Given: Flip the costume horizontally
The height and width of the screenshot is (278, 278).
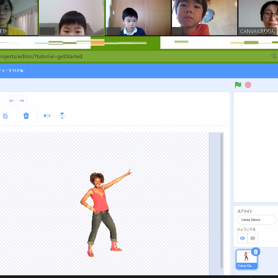Looking at the screenshot, I should [x=47, y=115].
